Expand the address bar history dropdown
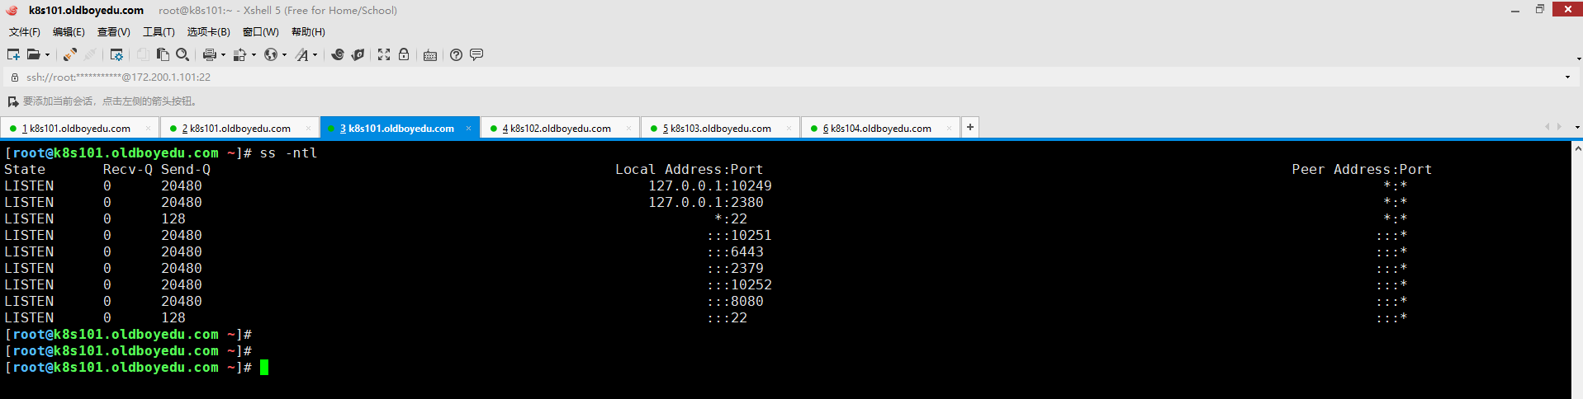Image resolution: width=1583 pixels, height=399 pixels. [x=1567, y=77]
